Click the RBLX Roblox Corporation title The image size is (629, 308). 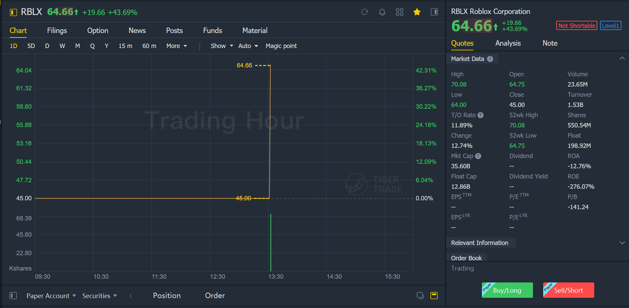pyautogui.click(x=490, y=12)
